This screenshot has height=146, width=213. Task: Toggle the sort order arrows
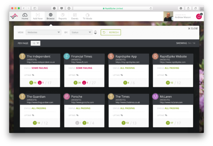[x=95, y=32]
